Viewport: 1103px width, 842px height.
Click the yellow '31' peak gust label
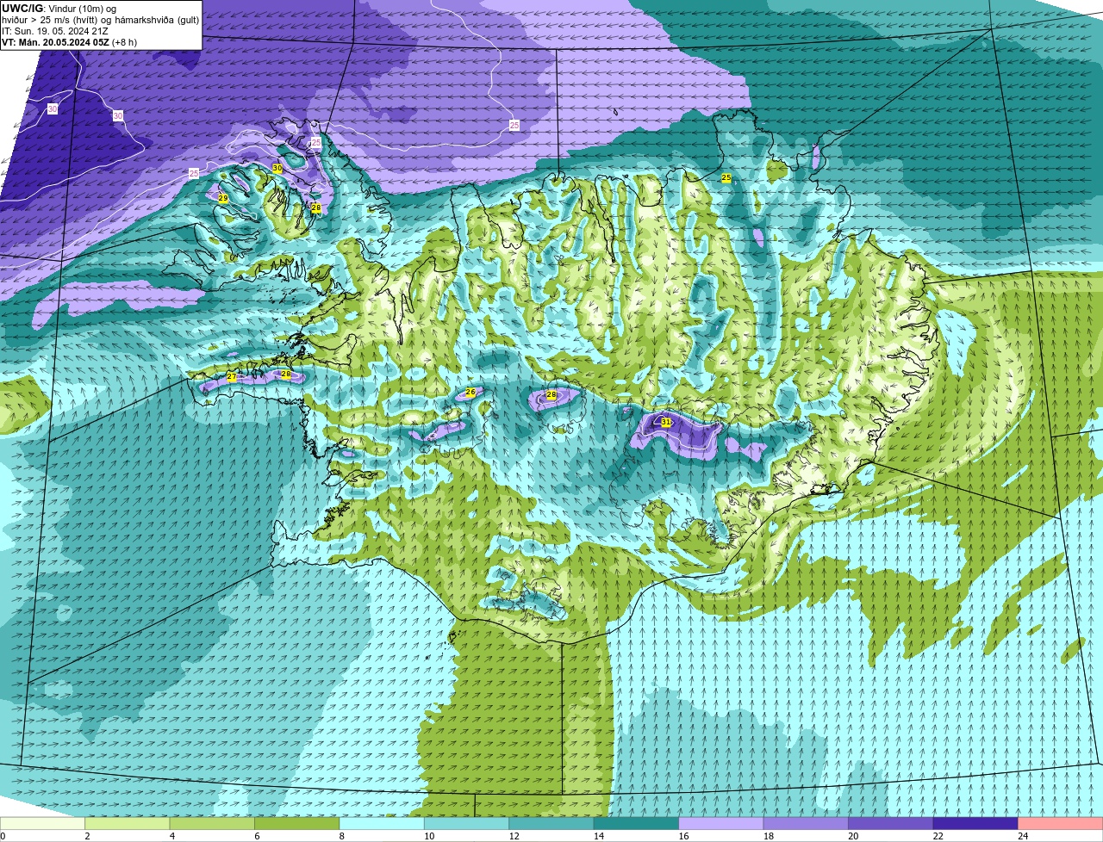666,422
